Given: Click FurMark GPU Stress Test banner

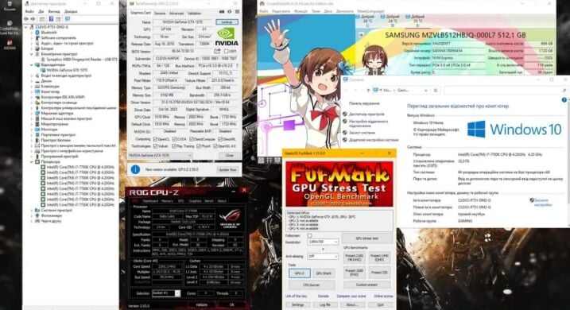Looking at the screenshot, I should tap(339, 184).
